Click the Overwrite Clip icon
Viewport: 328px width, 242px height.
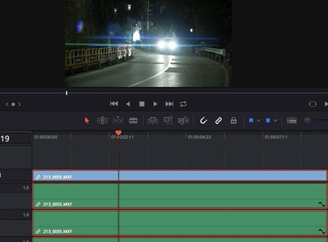point(168,120)
